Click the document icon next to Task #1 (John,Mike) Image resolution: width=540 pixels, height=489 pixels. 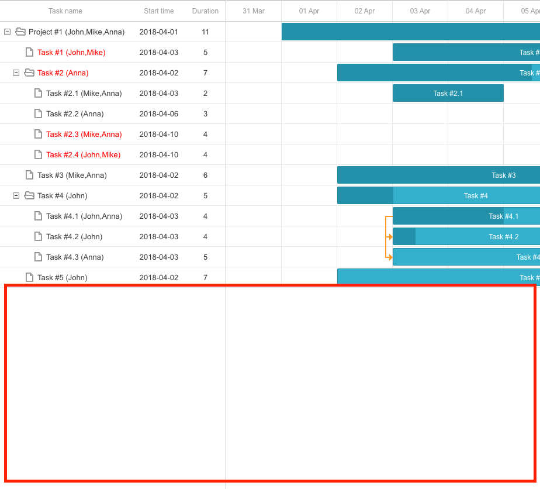[x=29, y=52]
